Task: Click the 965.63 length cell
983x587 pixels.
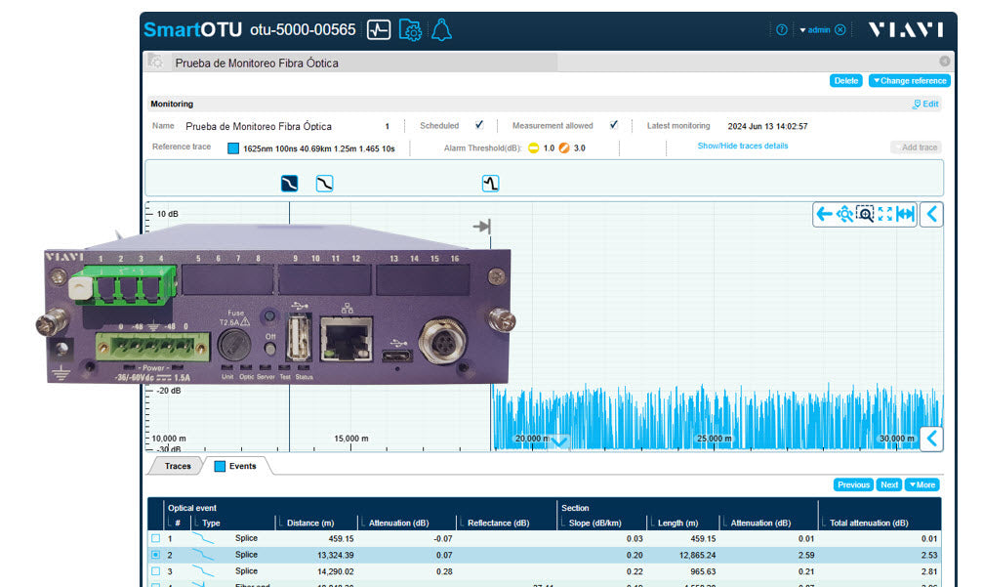Action: tap(702, 571)
